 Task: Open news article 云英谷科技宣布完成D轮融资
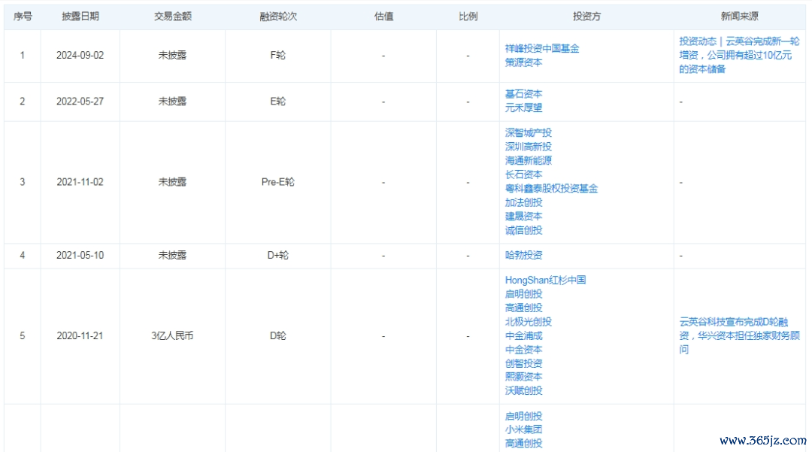tap(739, 336)
